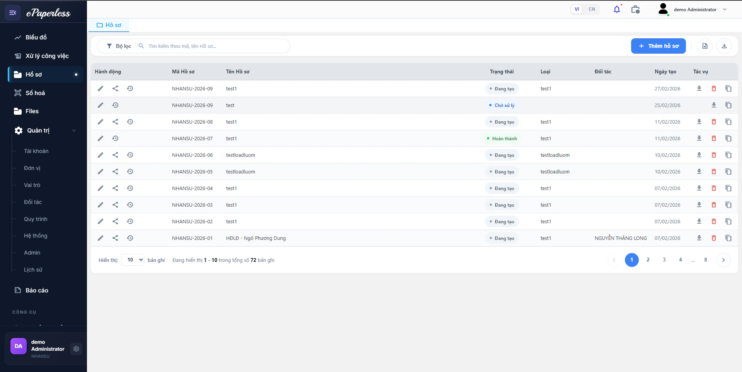Collapse sidebar with hamburger menu icon

click(13, 13)
